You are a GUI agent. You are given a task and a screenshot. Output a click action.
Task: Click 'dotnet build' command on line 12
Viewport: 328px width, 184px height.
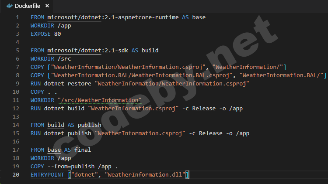pos(64,109)
